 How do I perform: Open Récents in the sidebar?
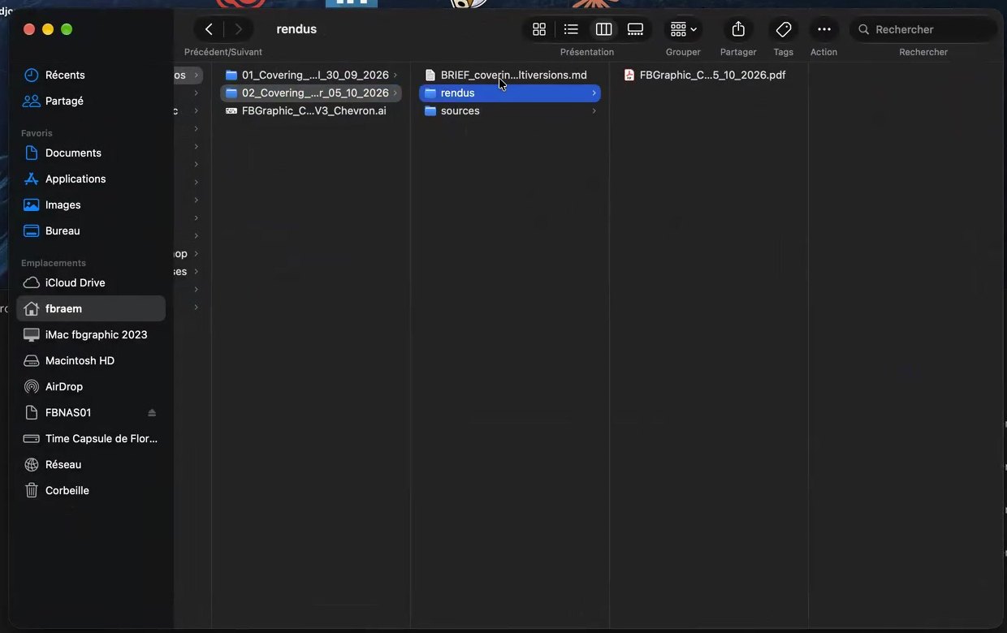pyautogui.click(x=91, y=75)
